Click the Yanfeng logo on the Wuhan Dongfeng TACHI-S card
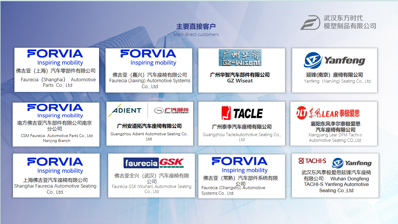The width and height of the screenshot is (398, 224). (352, 163)
